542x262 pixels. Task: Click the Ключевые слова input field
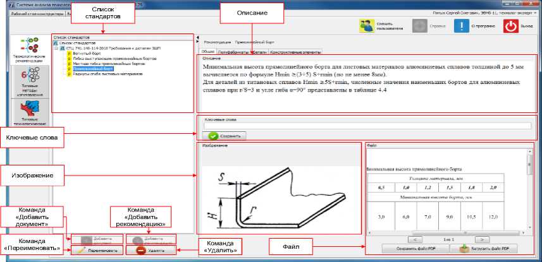pyautogui.click(x=367, y=125)
